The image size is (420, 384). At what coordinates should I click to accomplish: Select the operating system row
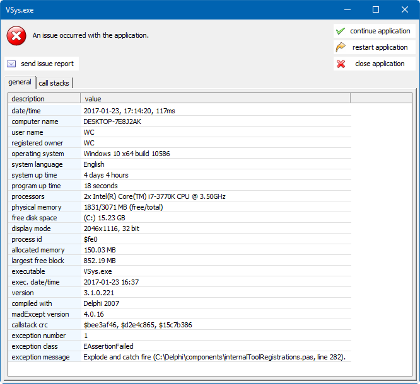[x=179, y=154]
